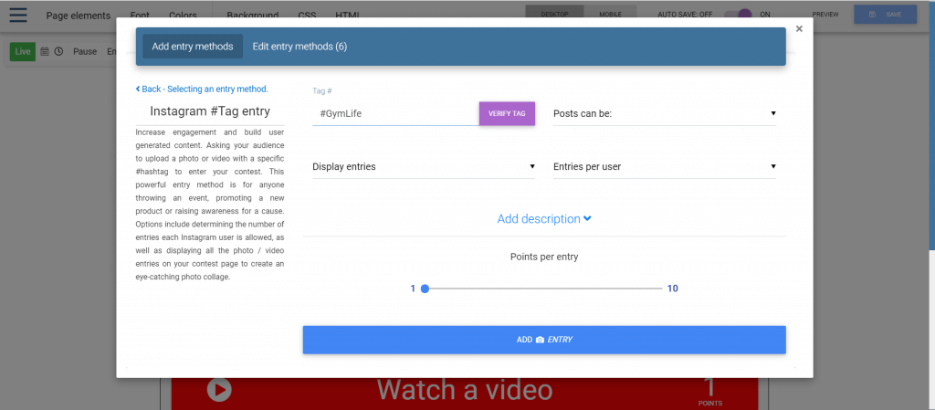
Task: Click the maximum value 10 on slider
Action: [x=673, y=289]
